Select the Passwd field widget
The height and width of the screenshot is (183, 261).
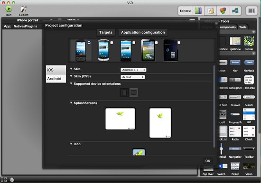pos(235,97)
